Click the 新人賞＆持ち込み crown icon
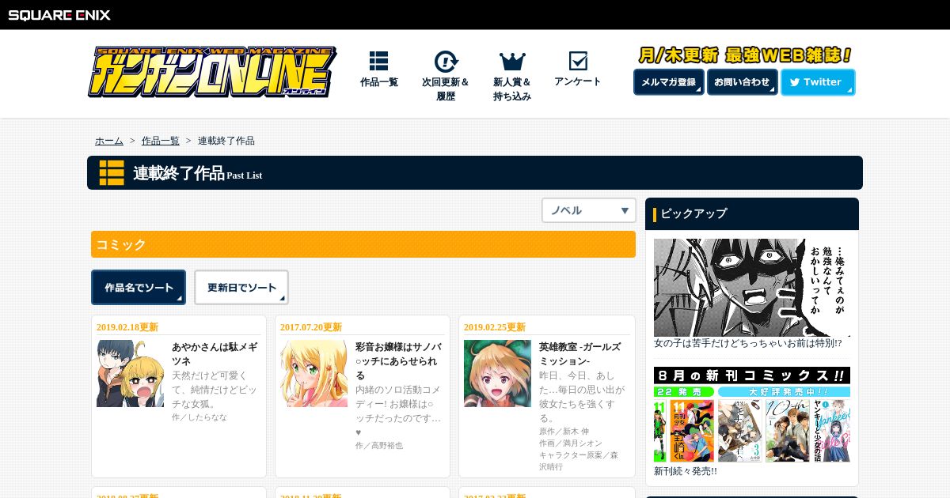 (x=512, y=61)
